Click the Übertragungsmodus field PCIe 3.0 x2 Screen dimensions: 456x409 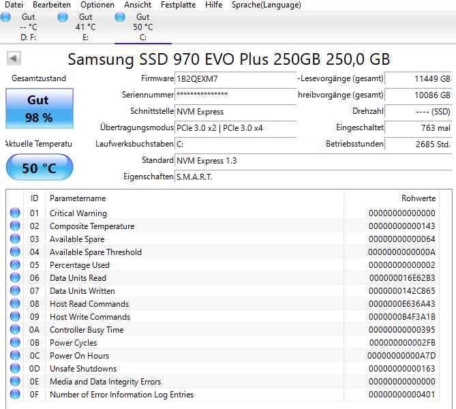pos(235,127)
